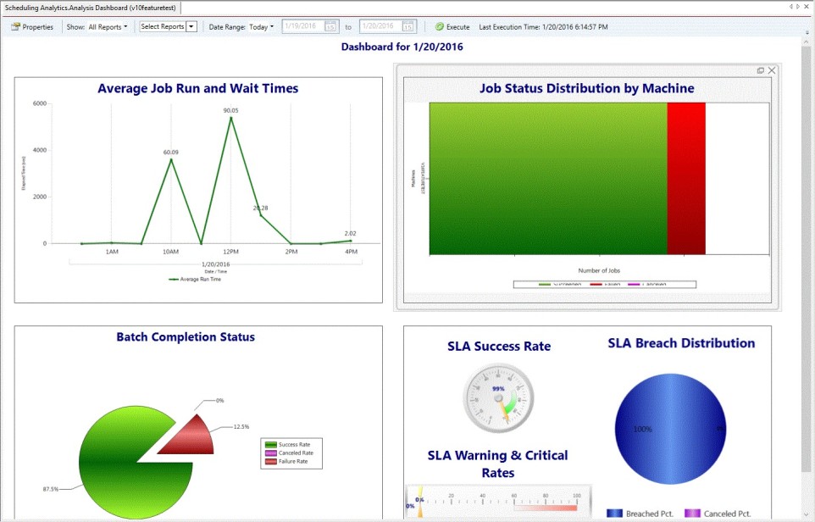Click the Number of Jobs axis label
This screenshot has width=815, height=522.
click(599, 270)
